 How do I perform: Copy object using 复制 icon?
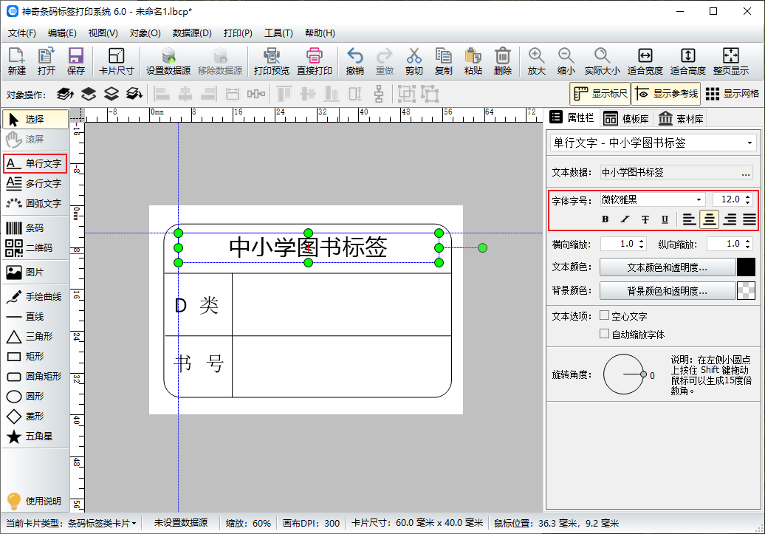[444, 61]
